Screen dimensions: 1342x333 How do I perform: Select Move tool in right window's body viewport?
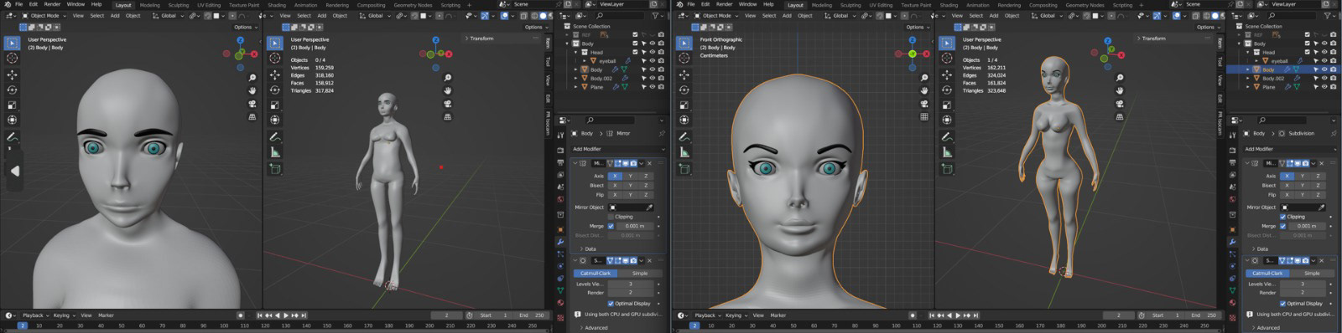[947, 74]
